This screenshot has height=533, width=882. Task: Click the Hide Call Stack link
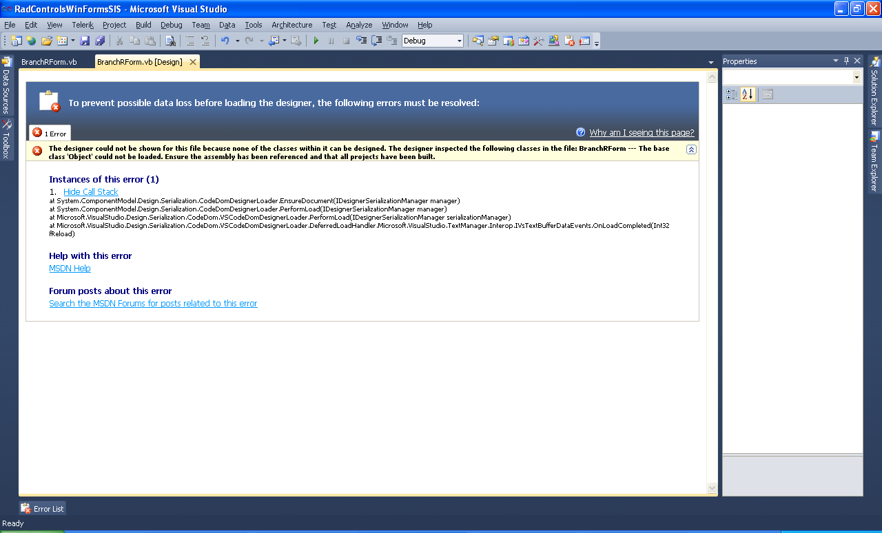pos(90,192)
